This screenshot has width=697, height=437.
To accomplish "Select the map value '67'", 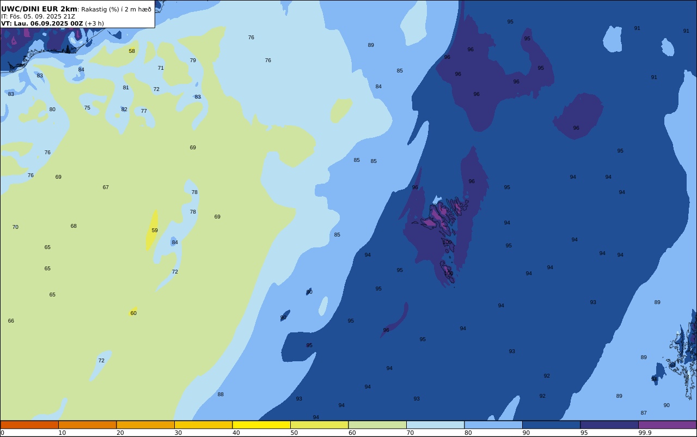I will [106, 187].
